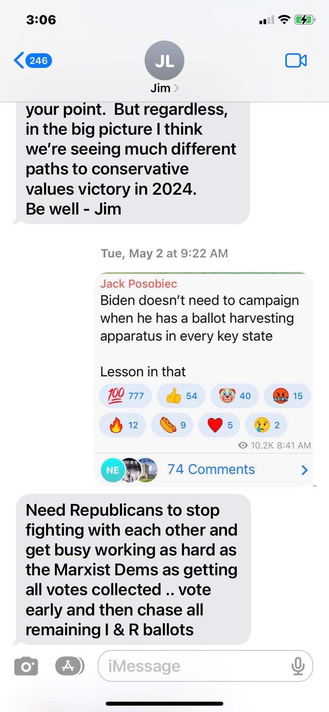The width and height of the screenshot is (329, 712).
Task: Tap the clown face reaction
Action: (x=234, y=396)
